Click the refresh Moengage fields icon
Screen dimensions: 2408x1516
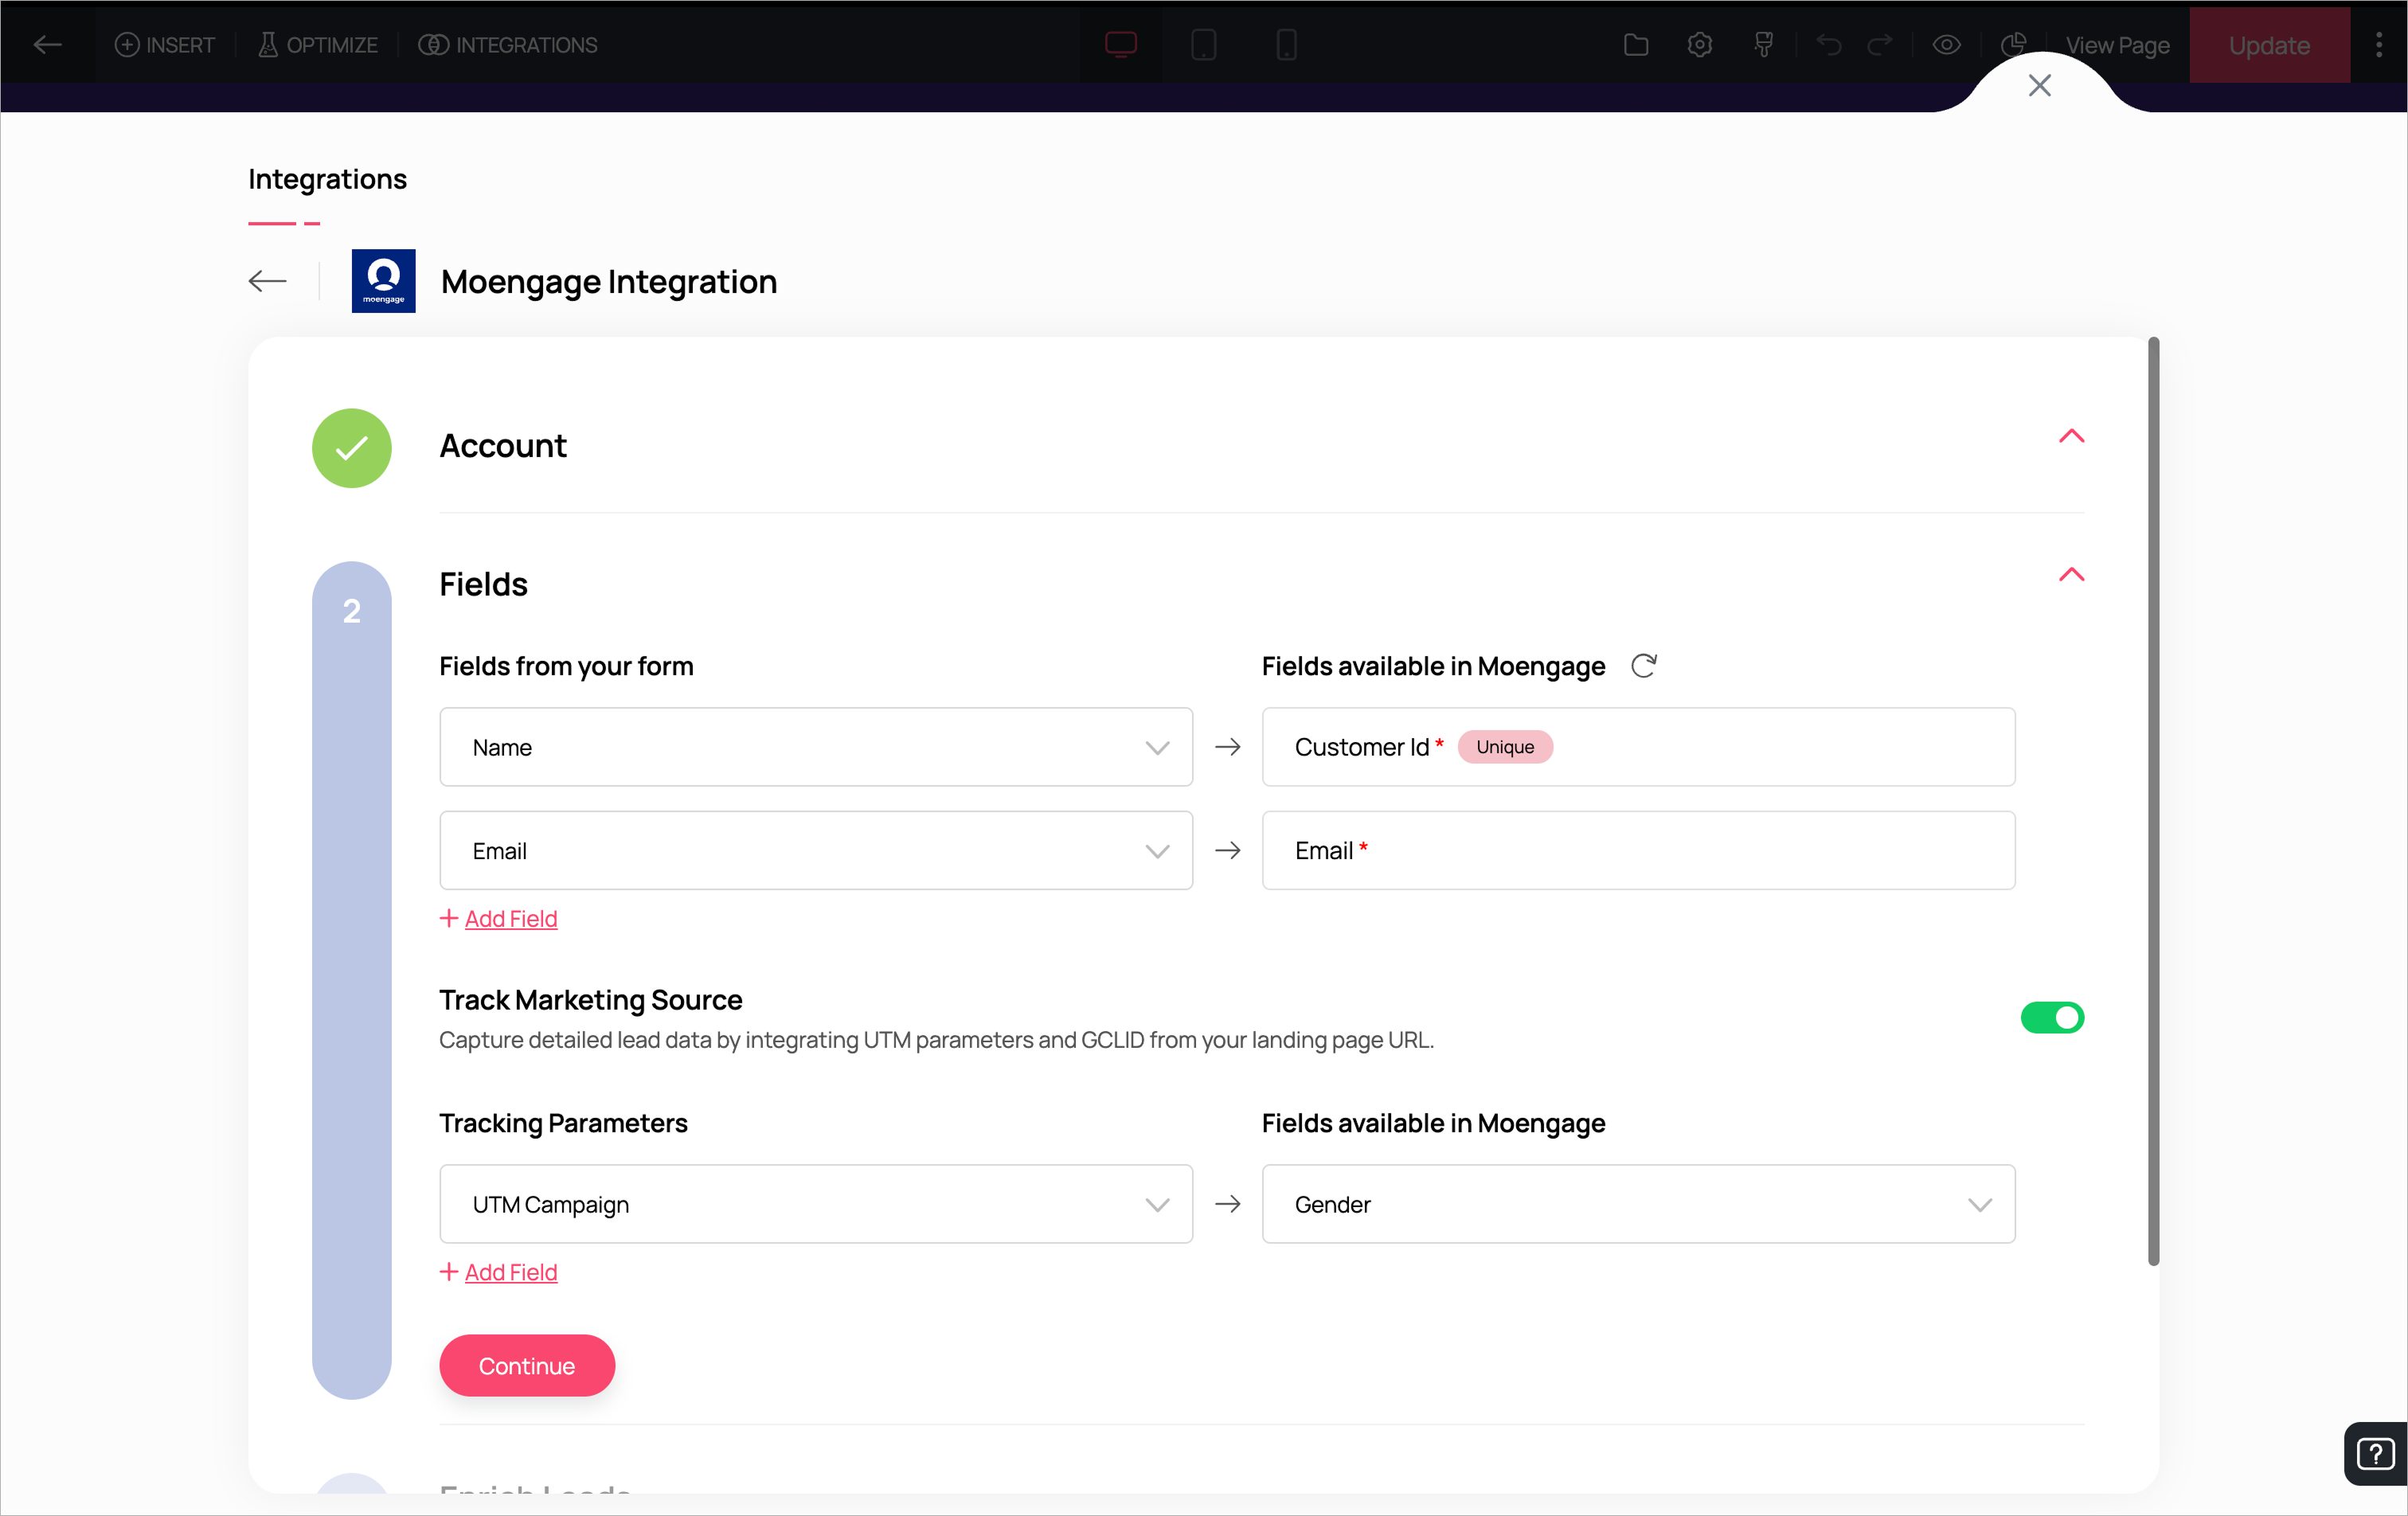pos(1643,666)
